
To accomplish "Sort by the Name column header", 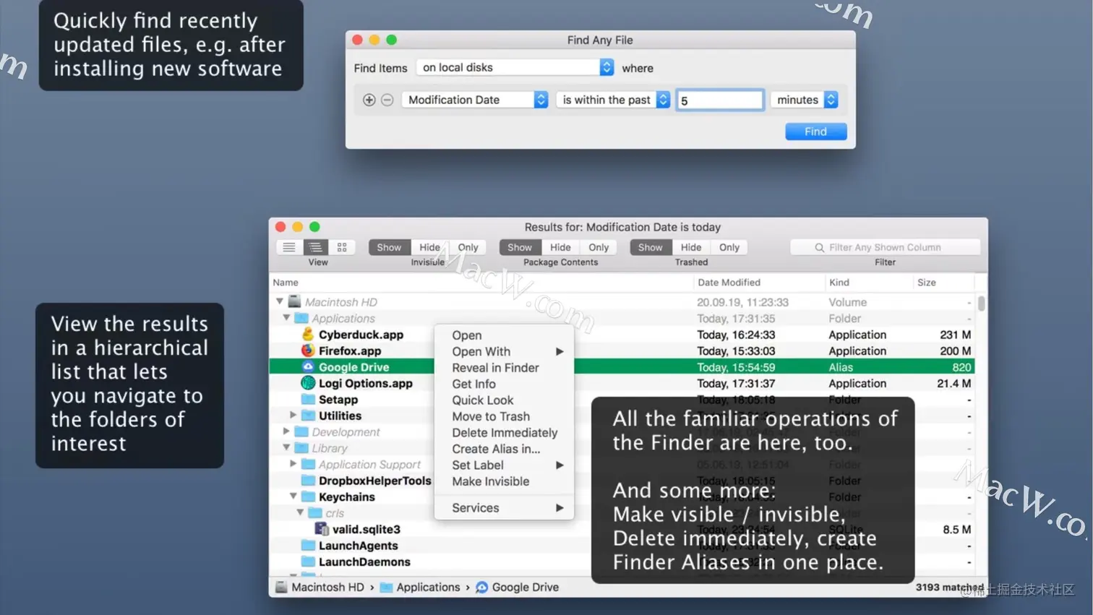I will click(x=481, y=283).
